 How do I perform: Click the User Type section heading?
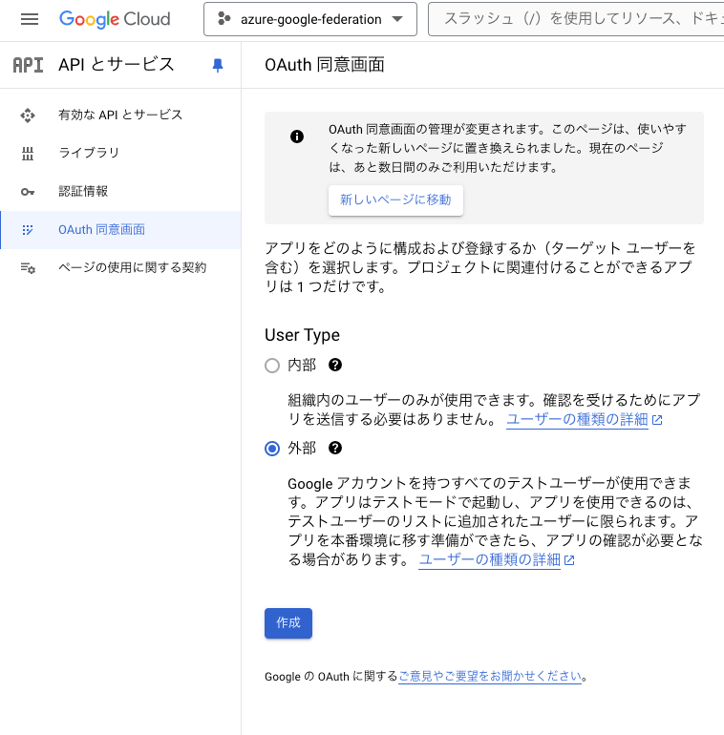click(x=302, y=335)
